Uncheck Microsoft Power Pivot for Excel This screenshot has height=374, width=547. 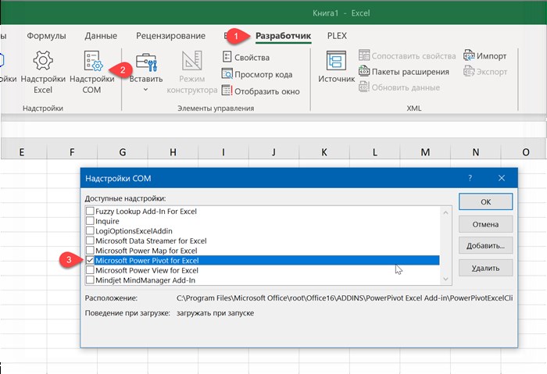pyautogui.click(x=90, y=260)
